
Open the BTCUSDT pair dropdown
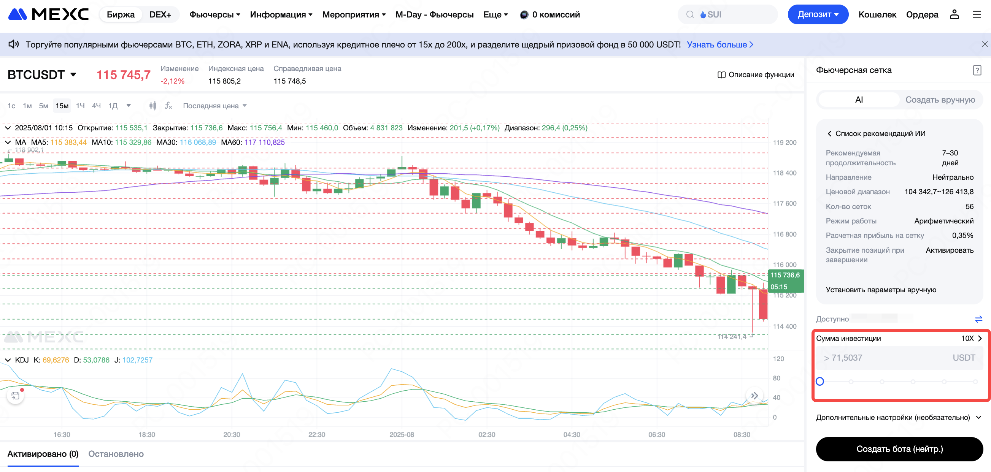coord(42,74)
